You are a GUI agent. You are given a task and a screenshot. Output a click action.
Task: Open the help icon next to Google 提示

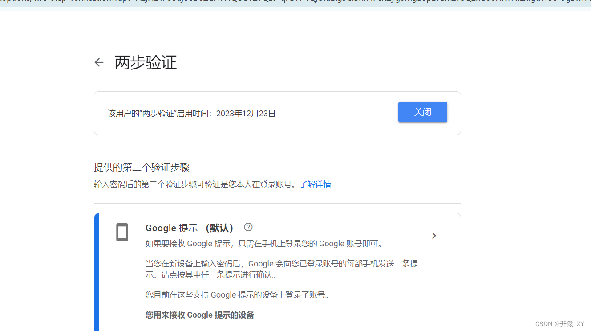click(x=248, y=227)
